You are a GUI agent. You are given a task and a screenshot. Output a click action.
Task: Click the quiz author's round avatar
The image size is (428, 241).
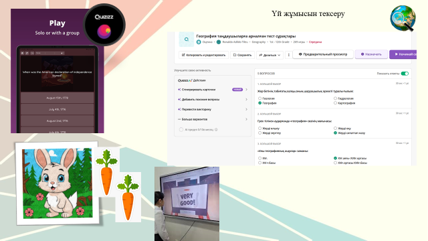[x=219, y=42]
